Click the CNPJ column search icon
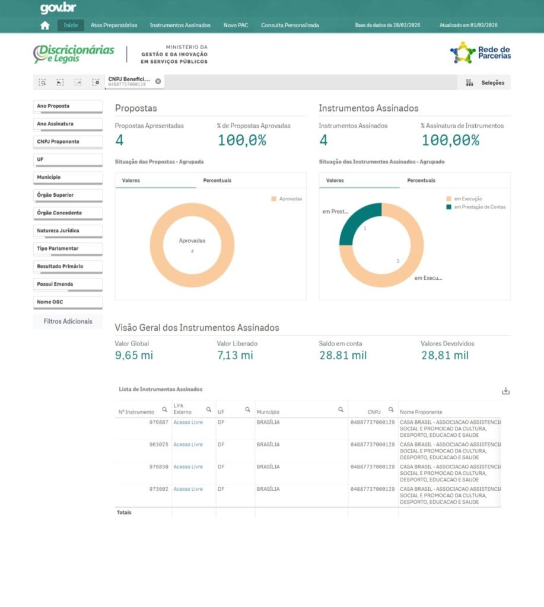The height and width of the screenshot is (607, 544). pos(391,410)
